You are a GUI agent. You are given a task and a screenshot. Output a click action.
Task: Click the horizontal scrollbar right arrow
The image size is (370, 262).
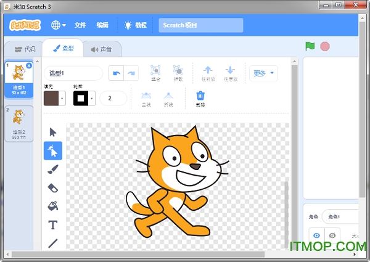(355, 254)
